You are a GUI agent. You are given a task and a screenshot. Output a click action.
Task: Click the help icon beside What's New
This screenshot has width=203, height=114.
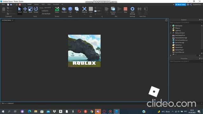(x=188, y=4)
